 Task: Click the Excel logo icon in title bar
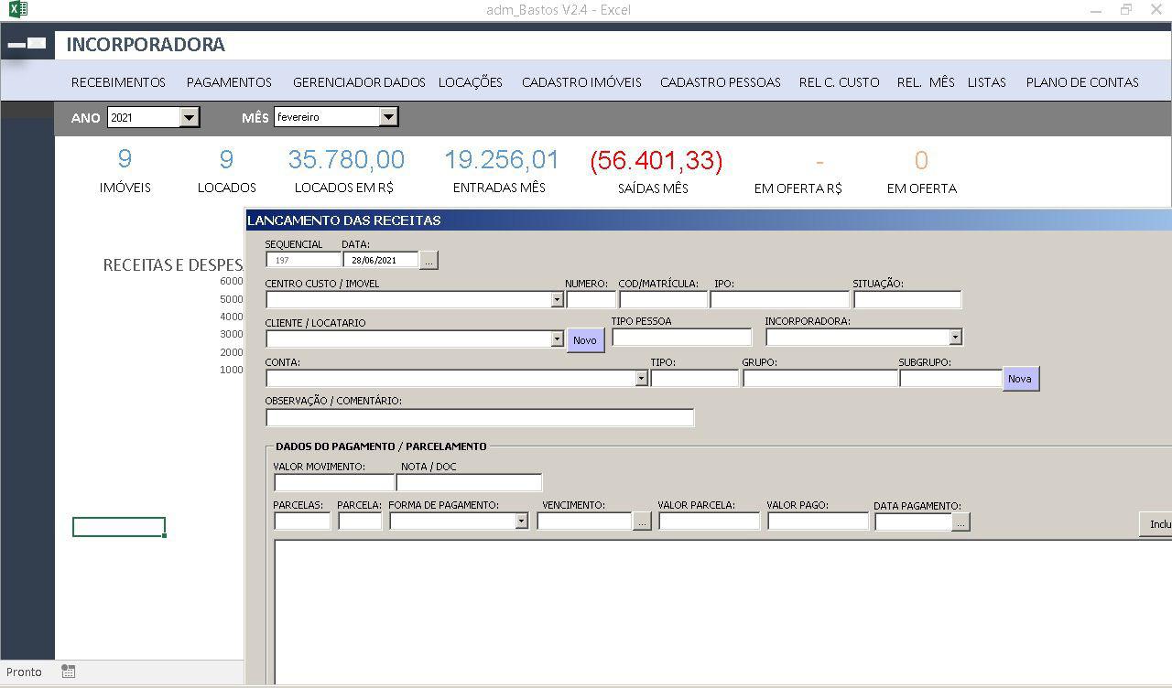click(x=17, y=10)
